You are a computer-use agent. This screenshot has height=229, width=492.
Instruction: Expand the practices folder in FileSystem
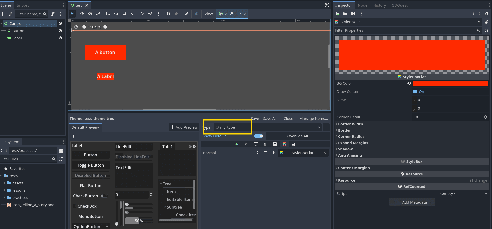[4, 197]
